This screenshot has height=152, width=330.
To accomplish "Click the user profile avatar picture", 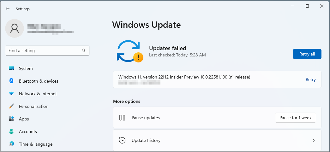I will pyautogui.click(x=15, y=28).
